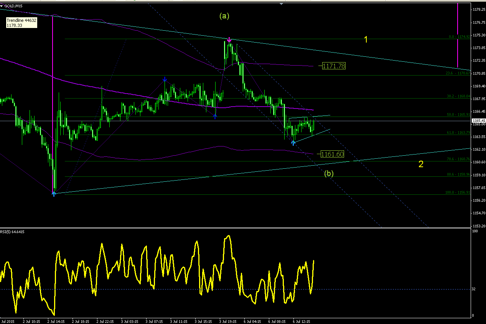The image size is (486, 324).
Task: Select the 100.0 - 1156.91 Fibonacci level
Action: point(458,192)
